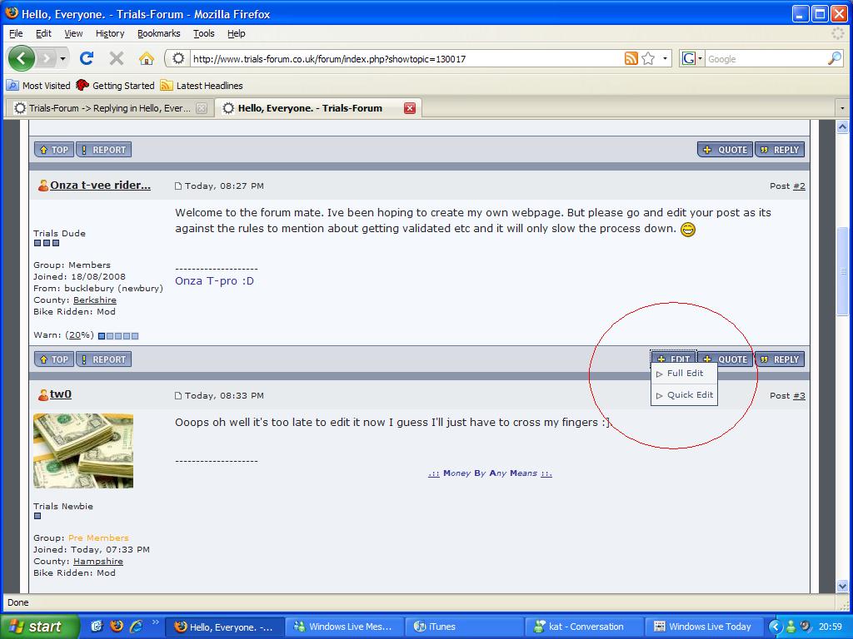Reload the page with the refresh icon
This screenshot has width=853, height=639.
tap(87, 58)
